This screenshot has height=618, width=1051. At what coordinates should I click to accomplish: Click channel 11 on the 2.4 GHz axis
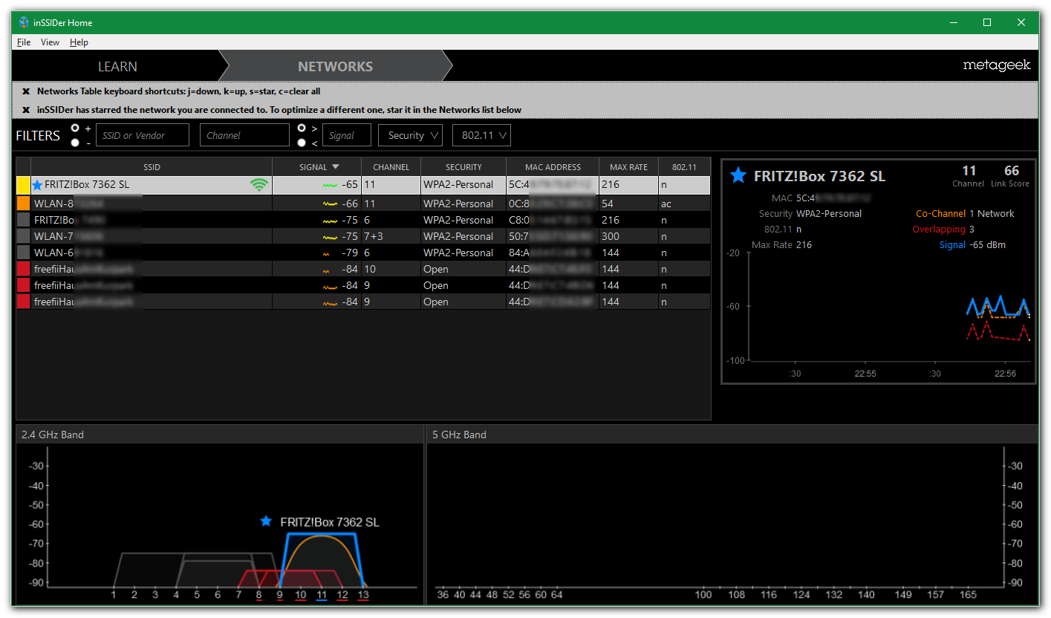[321, 595]
